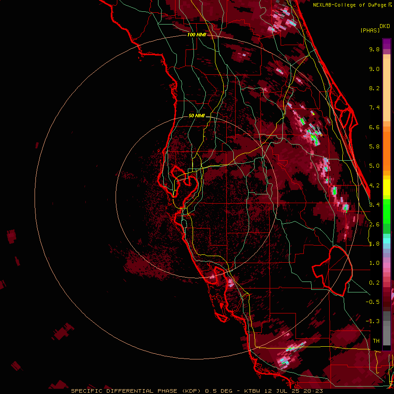Click the -1.3 color scale value

point(373,321)
